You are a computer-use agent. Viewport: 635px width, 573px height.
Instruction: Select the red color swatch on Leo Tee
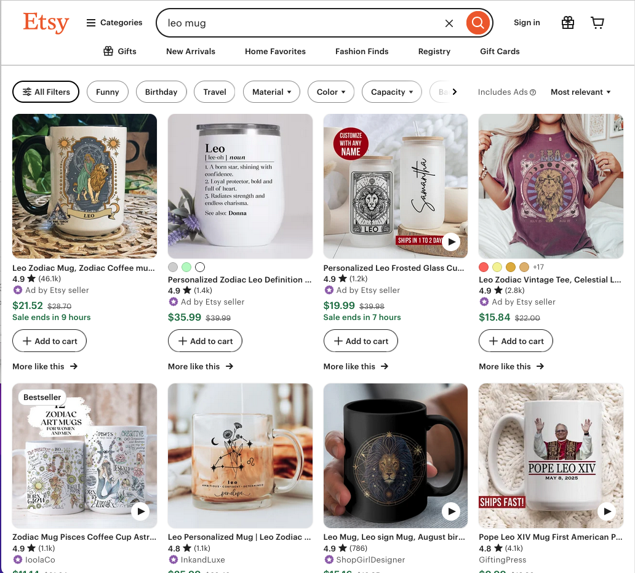coord(484,267)
